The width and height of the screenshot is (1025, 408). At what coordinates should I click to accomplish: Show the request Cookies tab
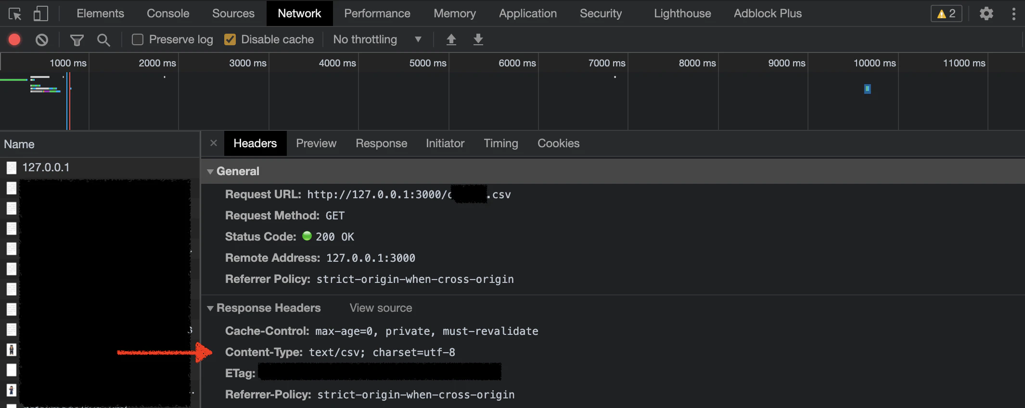(558, 143)
